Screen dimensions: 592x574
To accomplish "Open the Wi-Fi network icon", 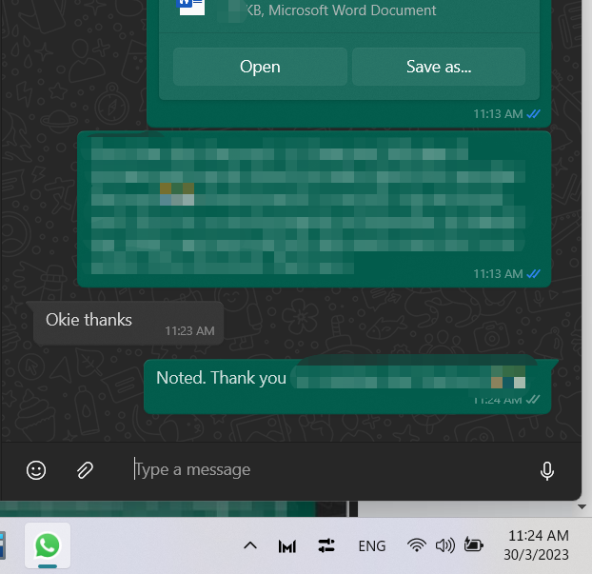I will tap(417, 545).
